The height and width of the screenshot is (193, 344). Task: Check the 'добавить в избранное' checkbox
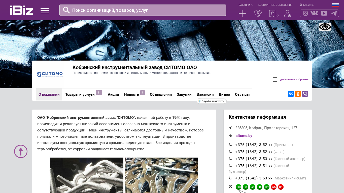point(275,79)
